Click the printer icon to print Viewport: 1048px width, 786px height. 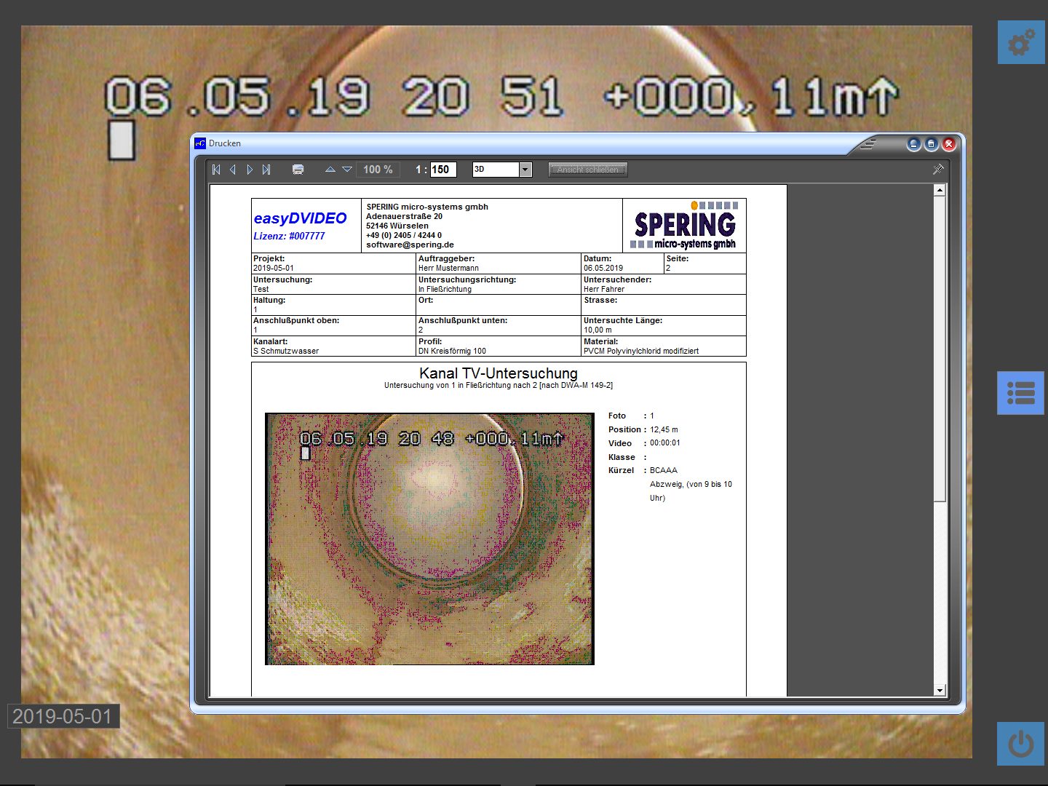tap(298, 170)
